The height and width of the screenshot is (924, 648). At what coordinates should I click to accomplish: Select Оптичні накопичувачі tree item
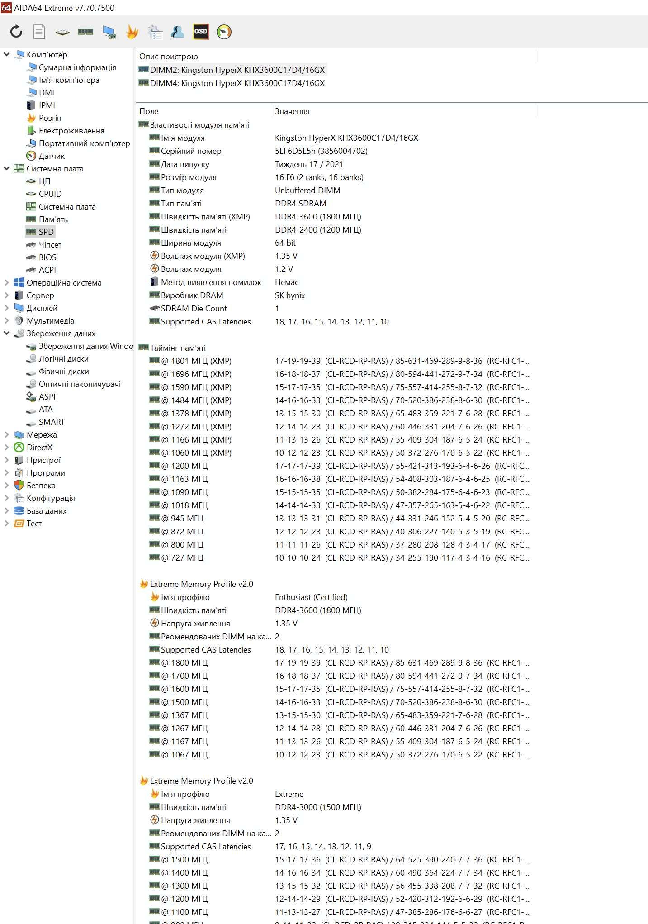point(80,384)
